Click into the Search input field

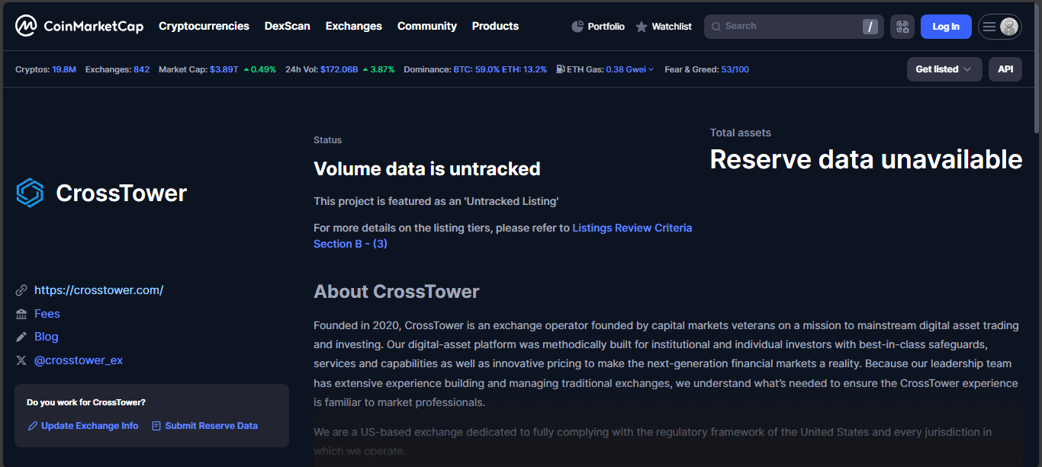tap(786, 27)
